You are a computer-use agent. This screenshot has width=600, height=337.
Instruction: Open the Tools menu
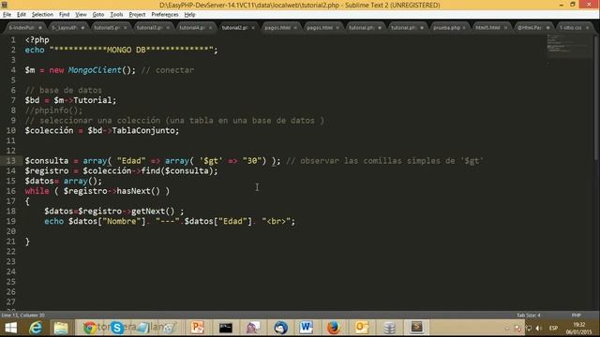(x=116, y=15)
